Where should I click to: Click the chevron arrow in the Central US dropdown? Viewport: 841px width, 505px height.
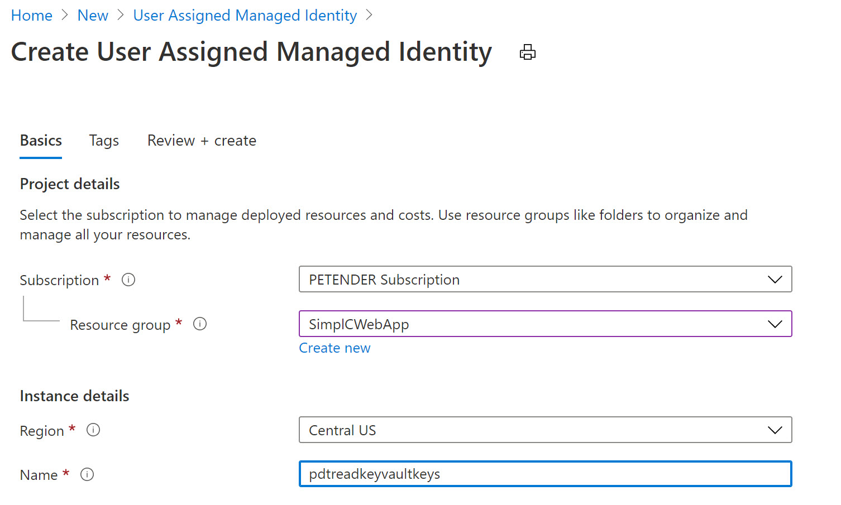tap(775, 430)
